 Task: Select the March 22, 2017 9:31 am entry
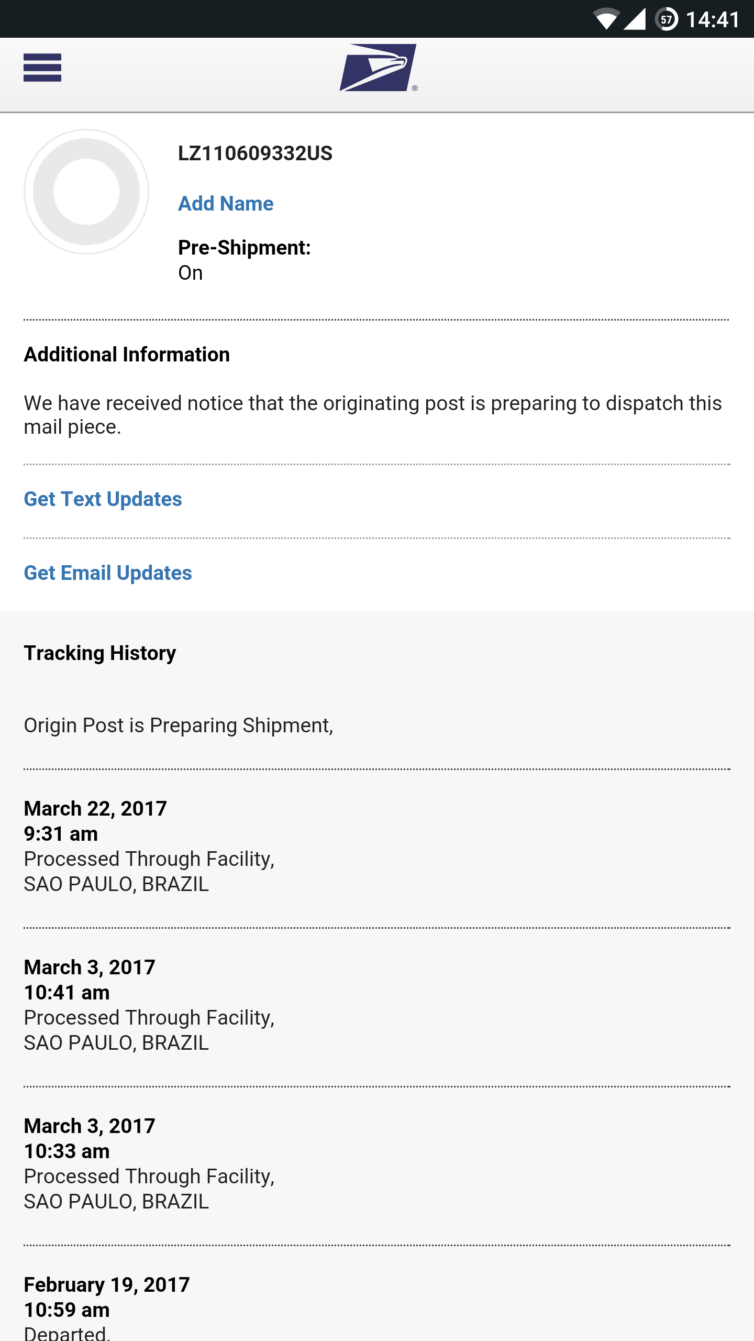point(377,847)
